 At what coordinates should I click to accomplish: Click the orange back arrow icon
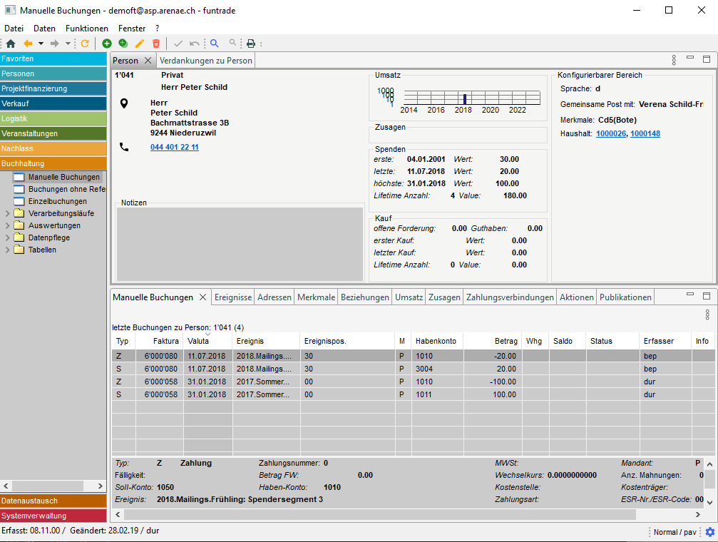pos(29,44)
